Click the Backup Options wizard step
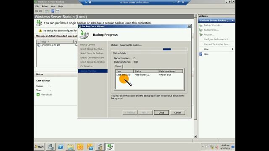The image size is (269, 151). [88, 44]
